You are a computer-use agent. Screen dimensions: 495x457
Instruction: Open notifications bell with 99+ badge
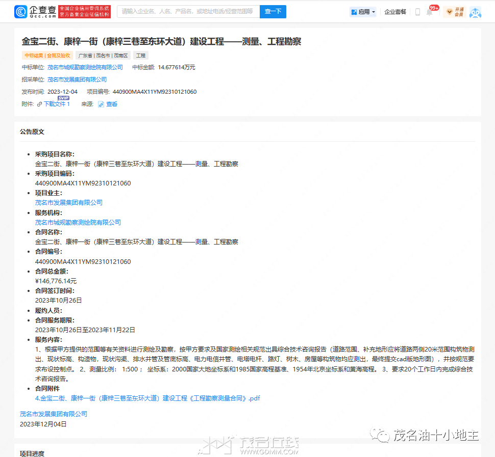click(430, 12)
